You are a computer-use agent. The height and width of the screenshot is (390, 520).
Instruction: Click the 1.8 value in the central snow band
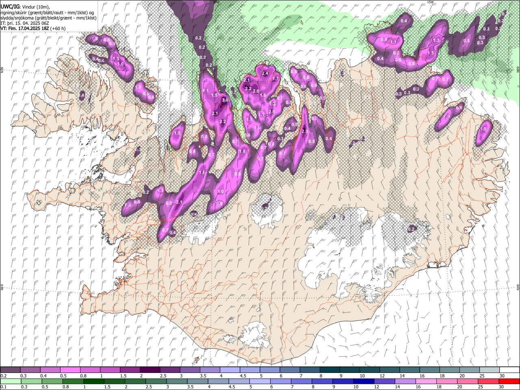tap(243, 151)
